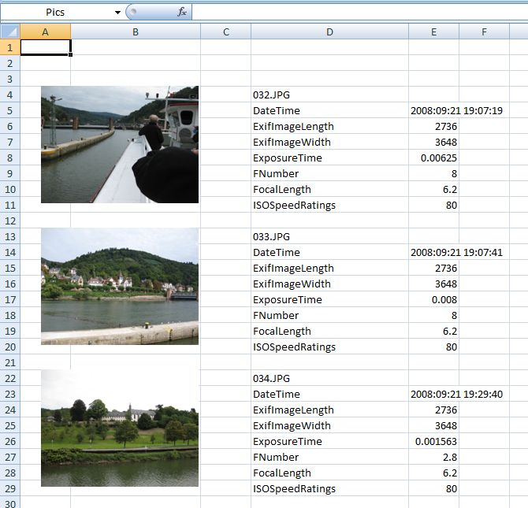The height and width of the screenshot is (508, 528).
Task: Select column E header
Action: click(433, 32)
